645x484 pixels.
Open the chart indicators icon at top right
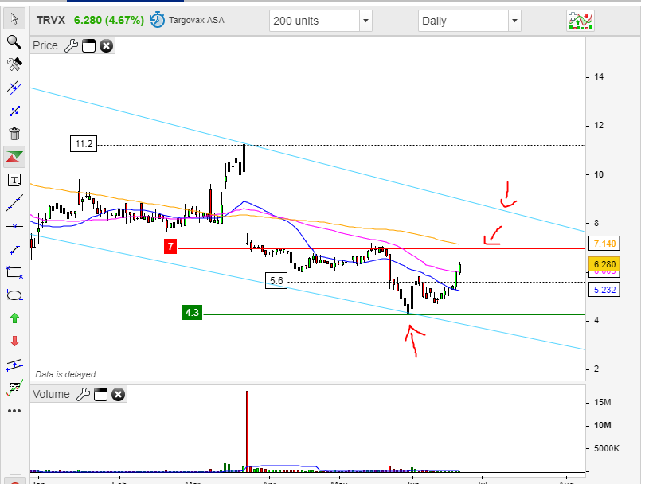(x=580, y=21)
